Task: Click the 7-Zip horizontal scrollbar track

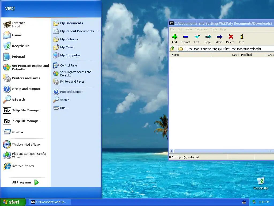Action: pos(224,151)
